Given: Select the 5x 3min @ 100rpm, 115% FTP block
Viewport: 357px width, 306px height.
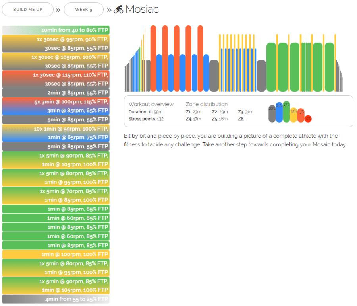Looking at the screenshot, I should [x=56, y=102].
